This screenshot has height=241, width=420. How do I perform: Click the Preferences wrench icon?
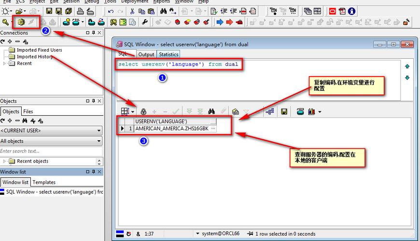click(145, 22)
